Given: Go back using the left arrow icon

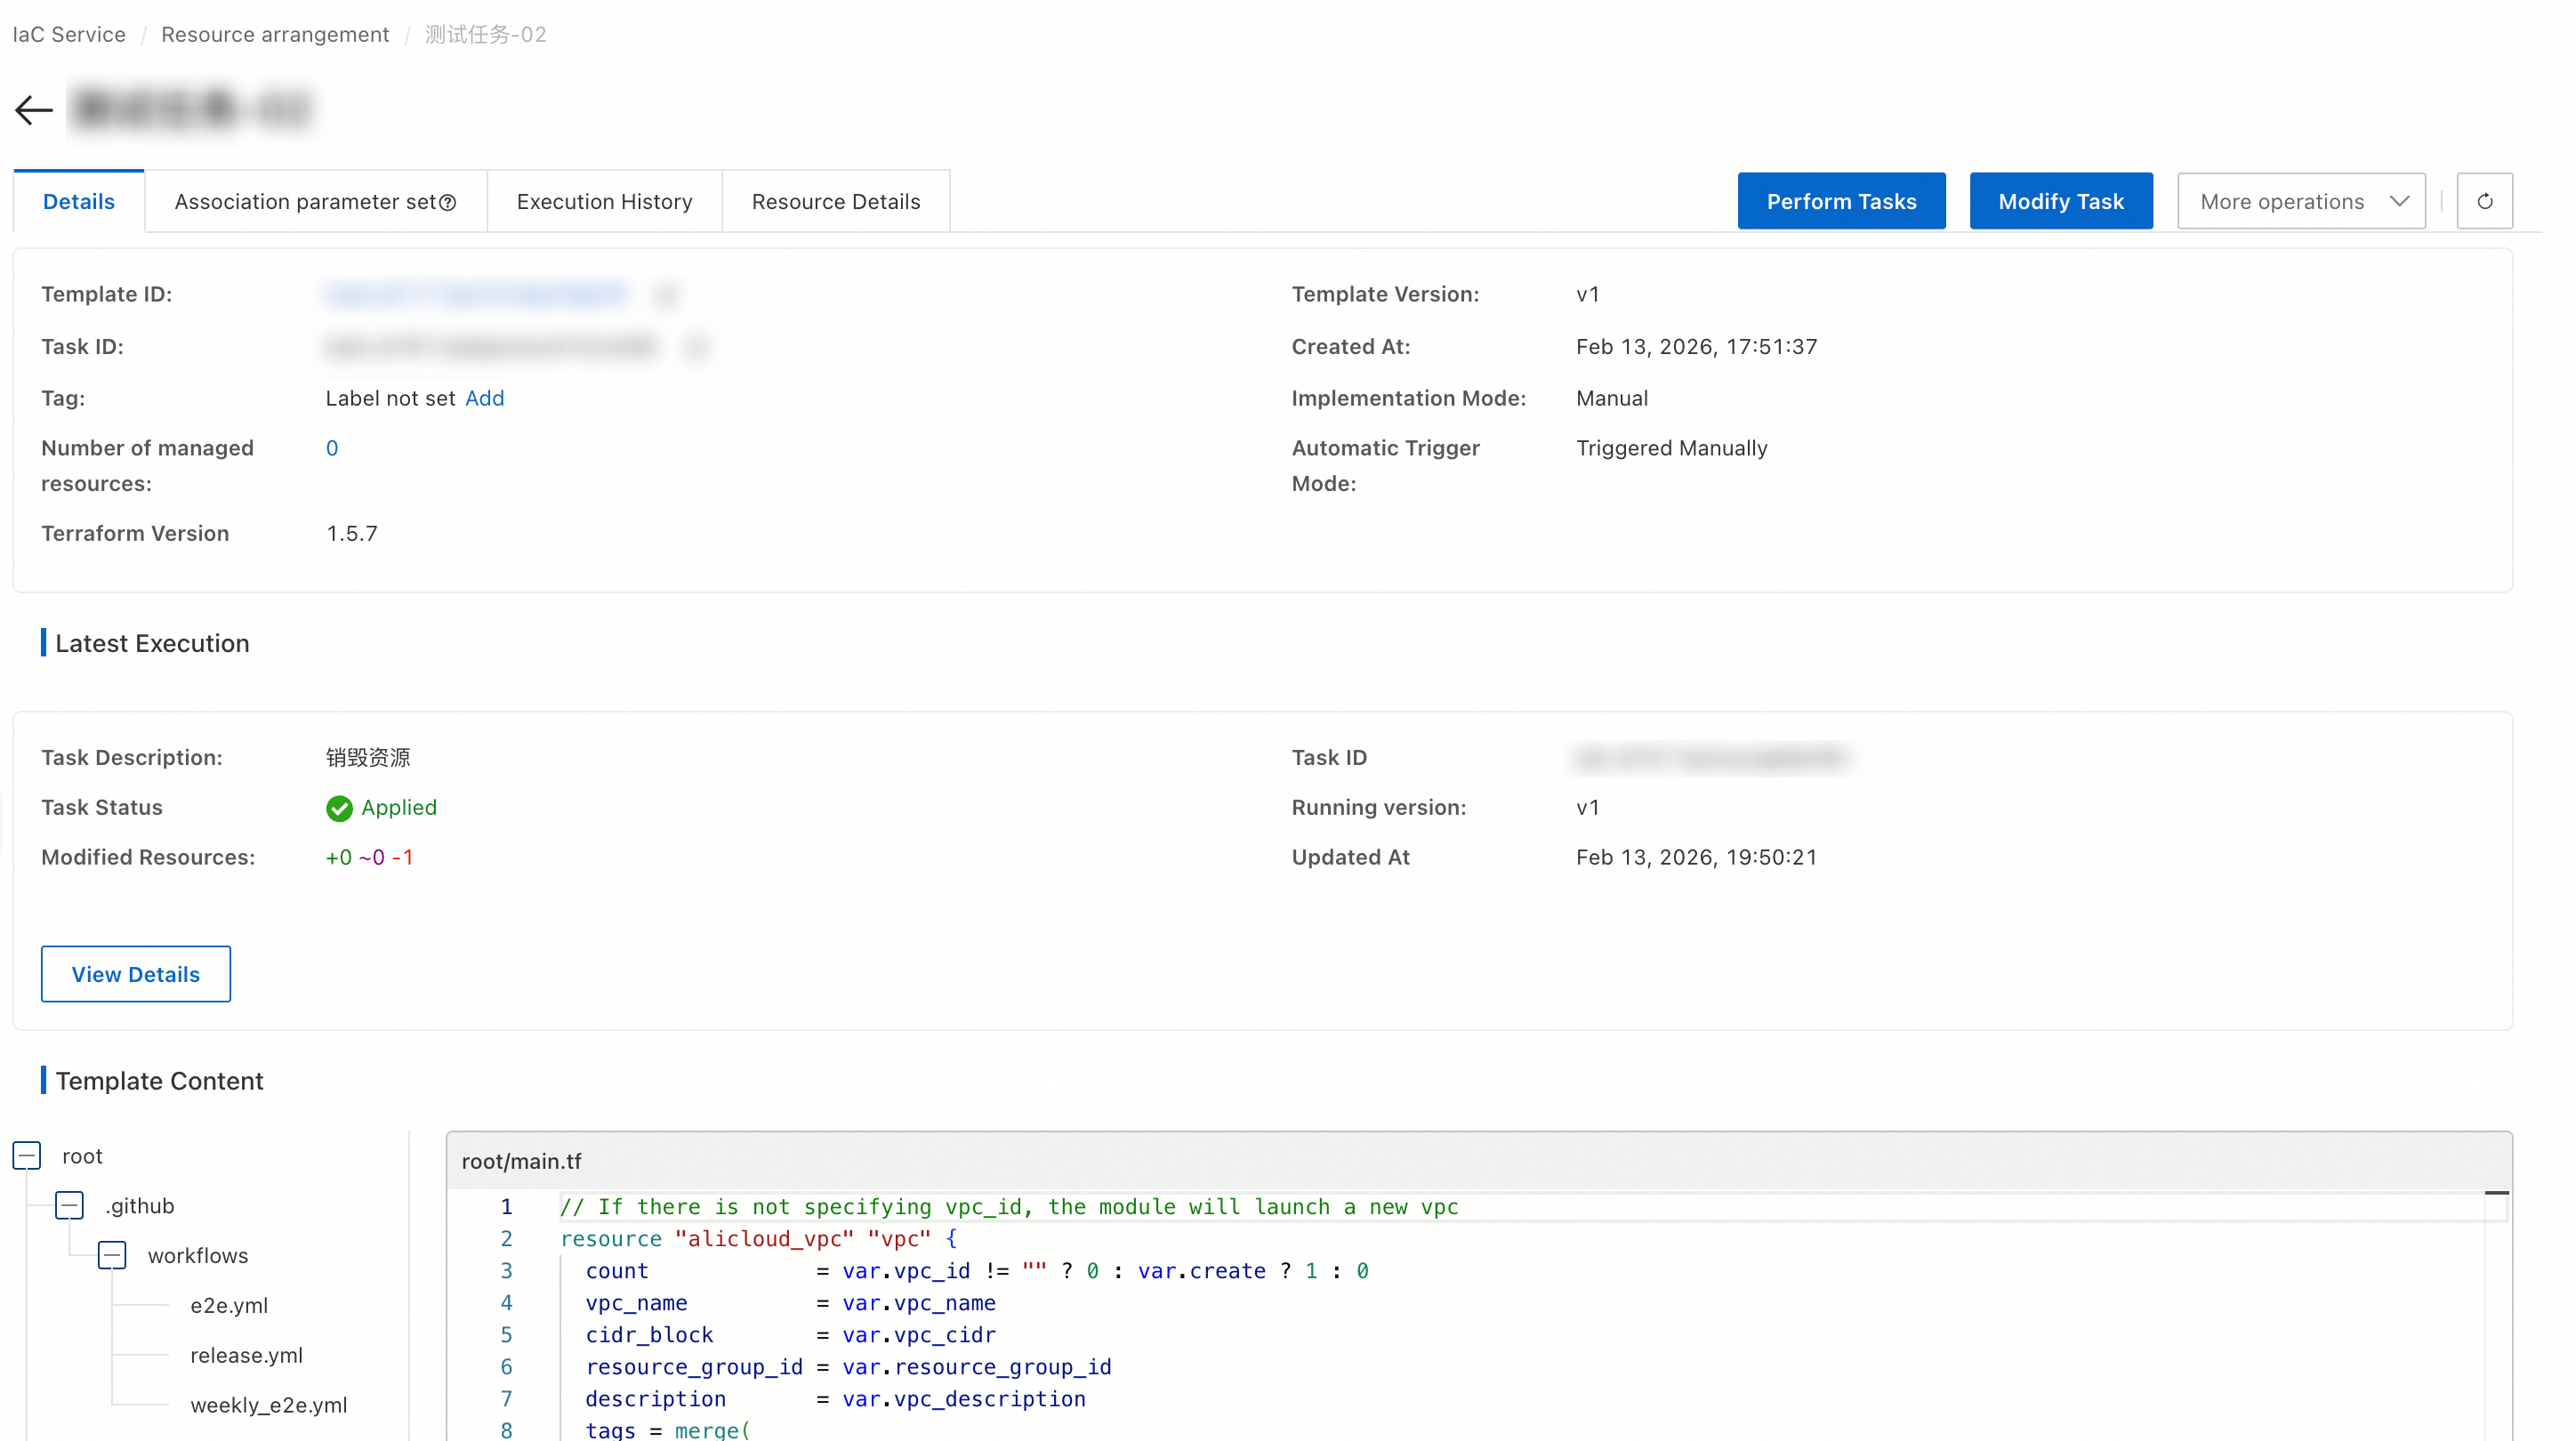Looking at the screenshot, I should 34,110.
